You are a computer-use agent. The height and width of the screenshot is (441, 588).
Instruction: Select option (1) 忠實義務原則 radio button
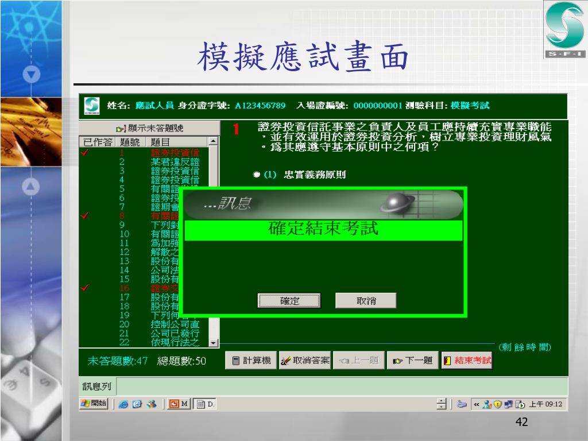(257, 175)
